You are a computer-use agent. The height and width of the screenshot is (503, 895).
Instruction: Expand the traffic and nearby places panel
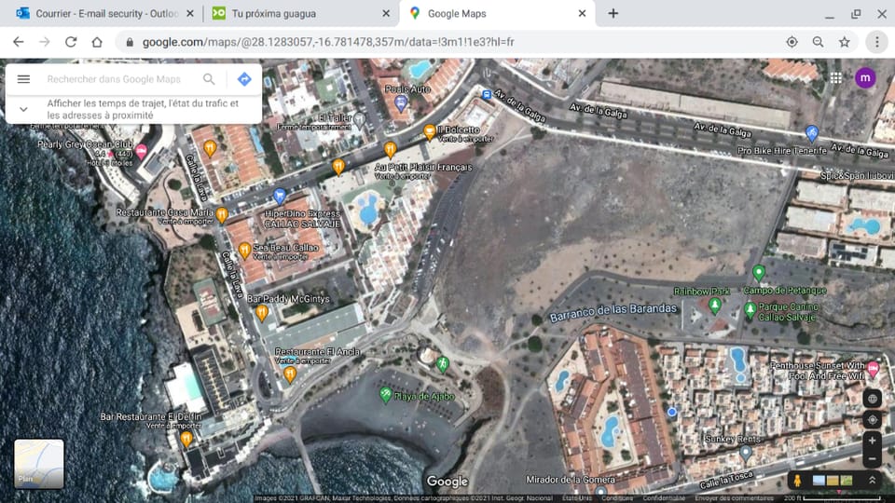pyautogui.click(x=23, y=109)
